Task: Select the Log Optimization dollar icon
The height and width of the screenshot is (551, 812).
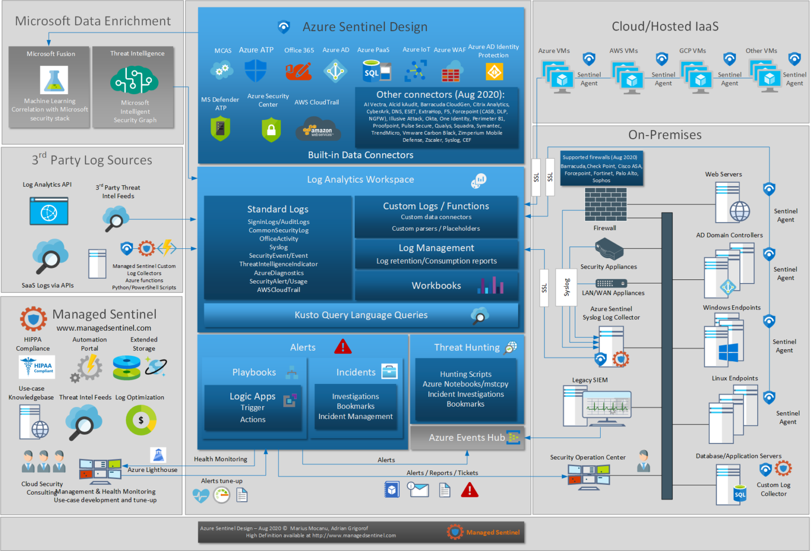Action: tap(141, 420)
